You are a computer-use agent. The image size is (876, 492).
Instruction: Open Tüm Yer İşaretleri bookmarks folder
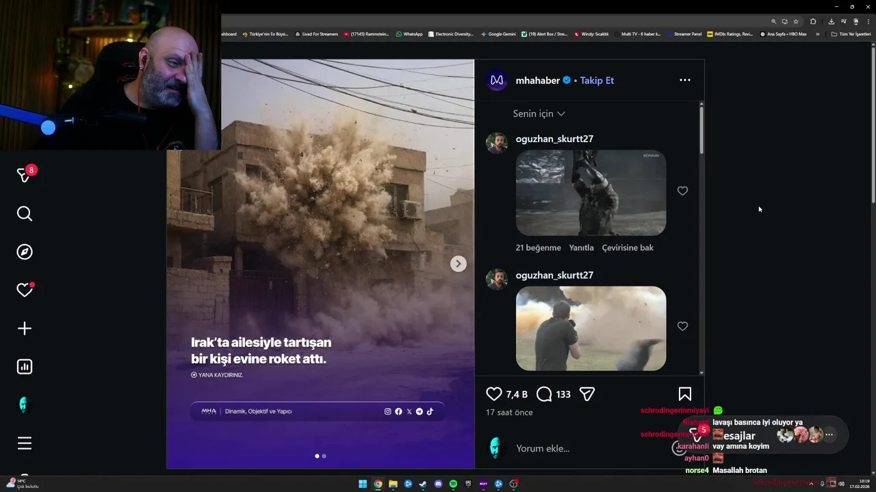point(851,34)
